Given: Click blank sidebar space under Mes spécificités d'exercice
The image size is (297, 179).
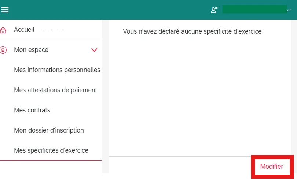Looking at the screenshot, I should (51, 167).
